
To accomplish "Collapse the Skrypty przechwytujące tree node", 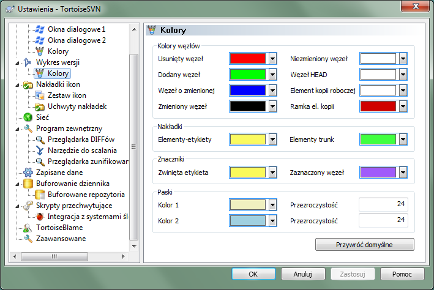I will point(17,206).
